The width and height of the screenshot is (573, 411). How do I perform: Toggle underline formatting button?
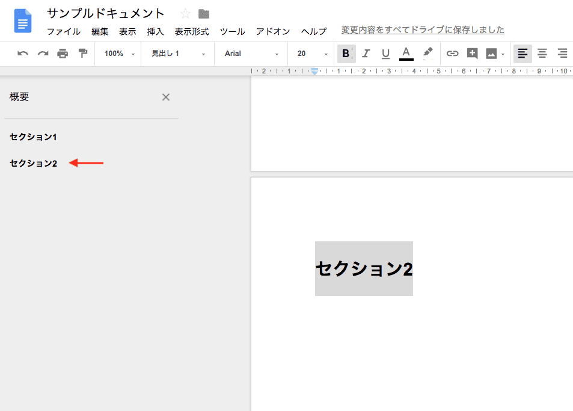[x=385, y=54]
